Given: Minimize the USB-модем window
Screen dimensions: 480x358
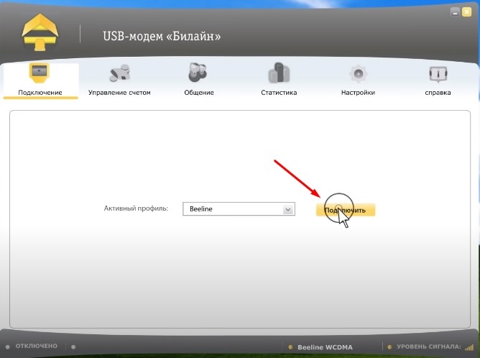Looking at the screenshot, I should [455, 12].
